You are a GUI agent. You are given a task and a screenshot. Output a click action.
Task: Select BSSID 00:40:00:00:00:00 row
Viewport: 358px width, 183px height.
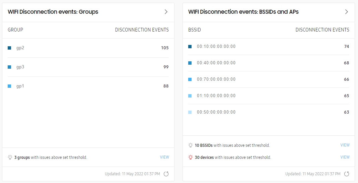click(269, 63)
